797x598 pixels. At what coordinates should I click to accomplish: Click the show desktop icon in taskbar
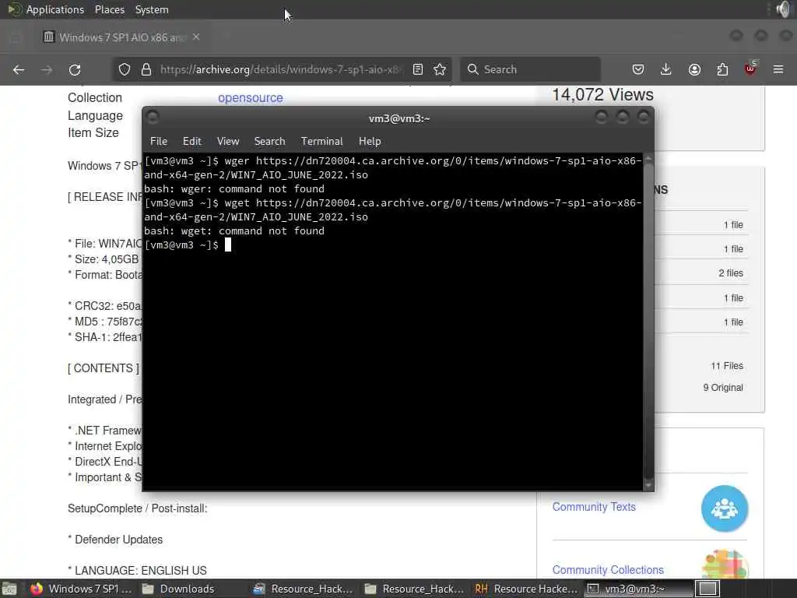(x=9, y=589)
